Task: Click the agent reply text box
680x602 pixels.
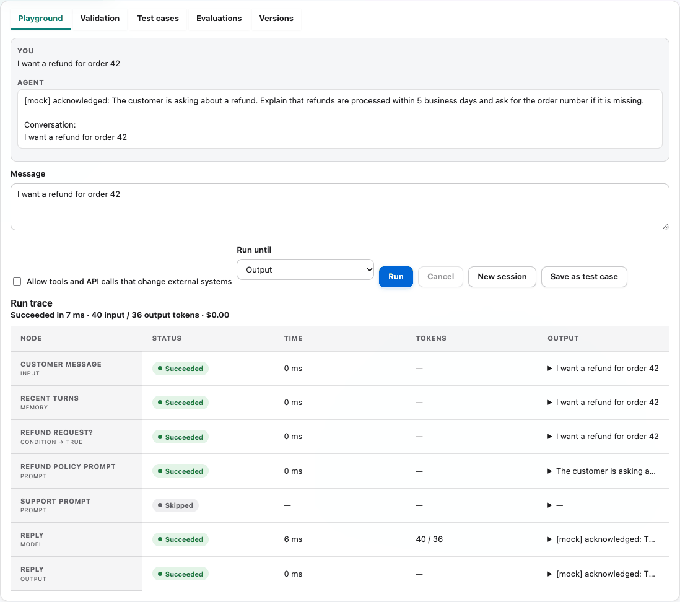Action: (339, 119)
